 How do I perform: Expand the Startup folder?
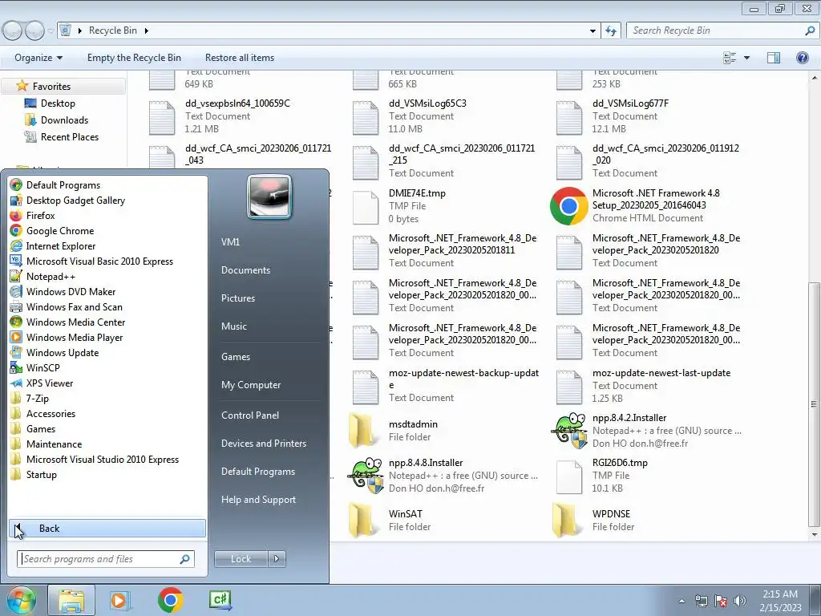(x=34, y=475)
